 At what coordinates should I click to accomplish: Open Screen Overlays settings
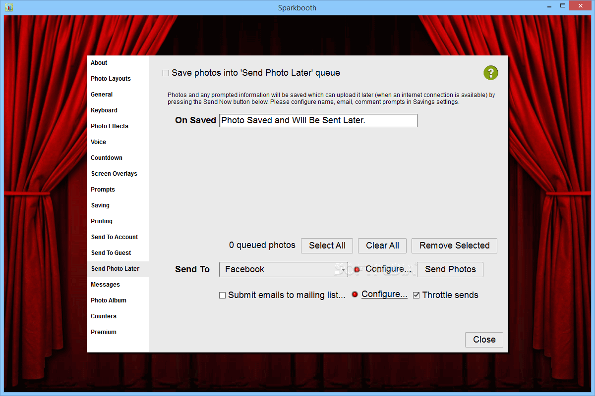click(118, 174)
